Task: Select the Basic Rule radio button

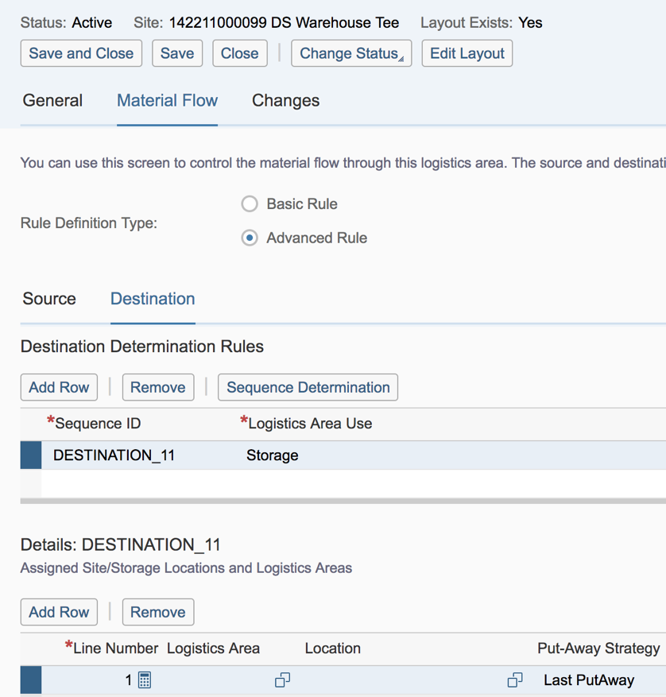Action: coord(250,204)
